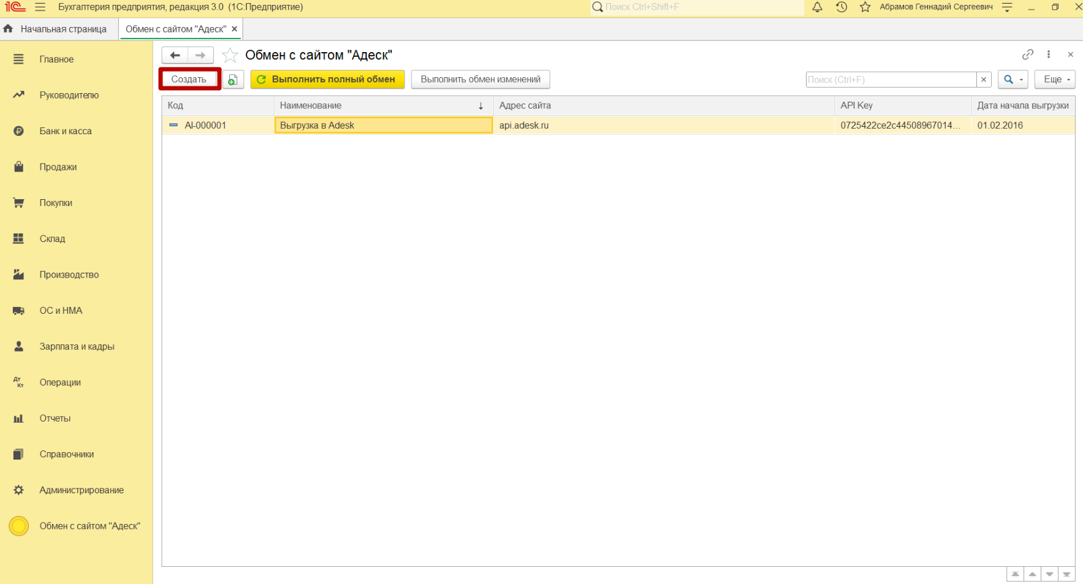Go to Начальная страница tab

click(56, 29)
